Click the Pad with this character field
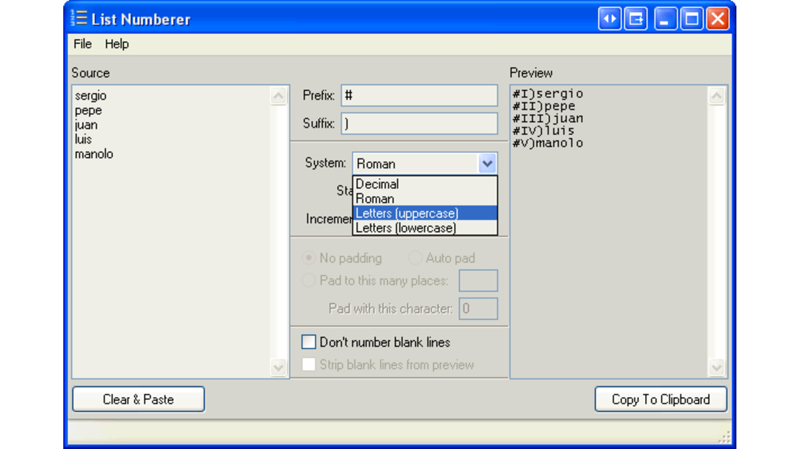The width and height of the screenshot is (799, 449). click(x=479, y=309)
